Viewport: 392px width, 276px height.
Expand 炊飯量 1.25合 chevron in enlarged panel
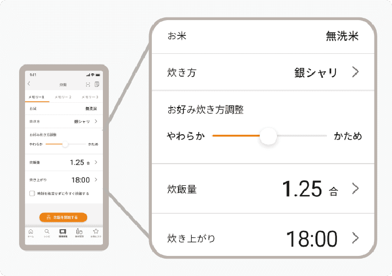355,189
